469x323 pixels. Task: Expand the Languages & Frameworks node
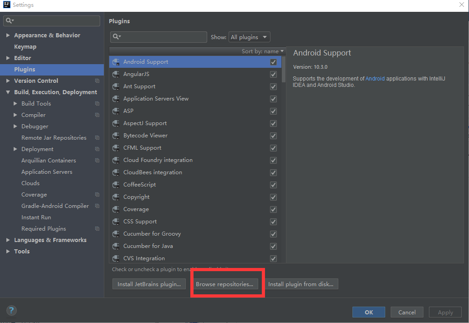click(x=8, y=240)
